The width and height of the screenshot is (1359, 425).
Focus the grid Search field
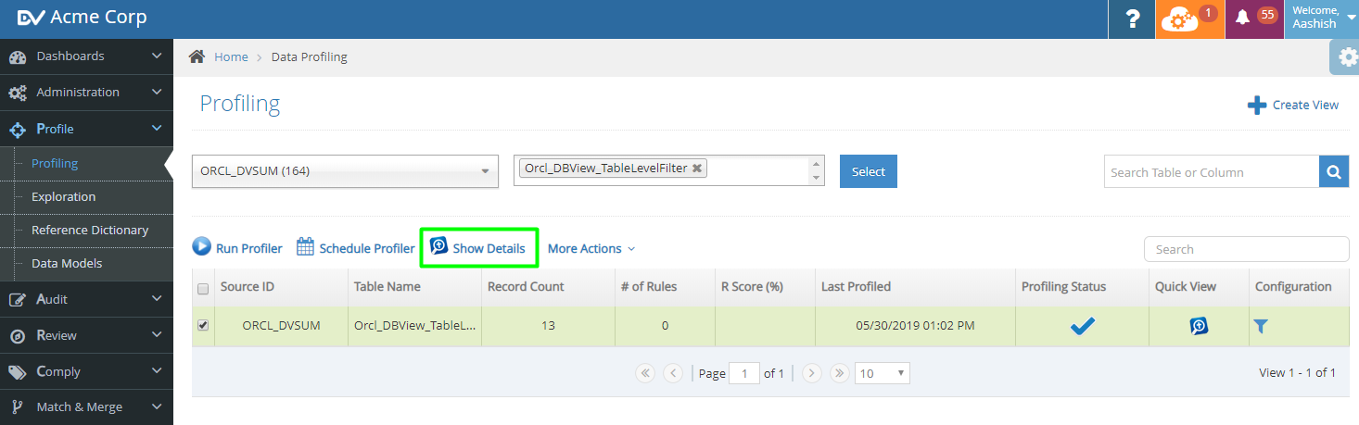[x=1246, y=249]
